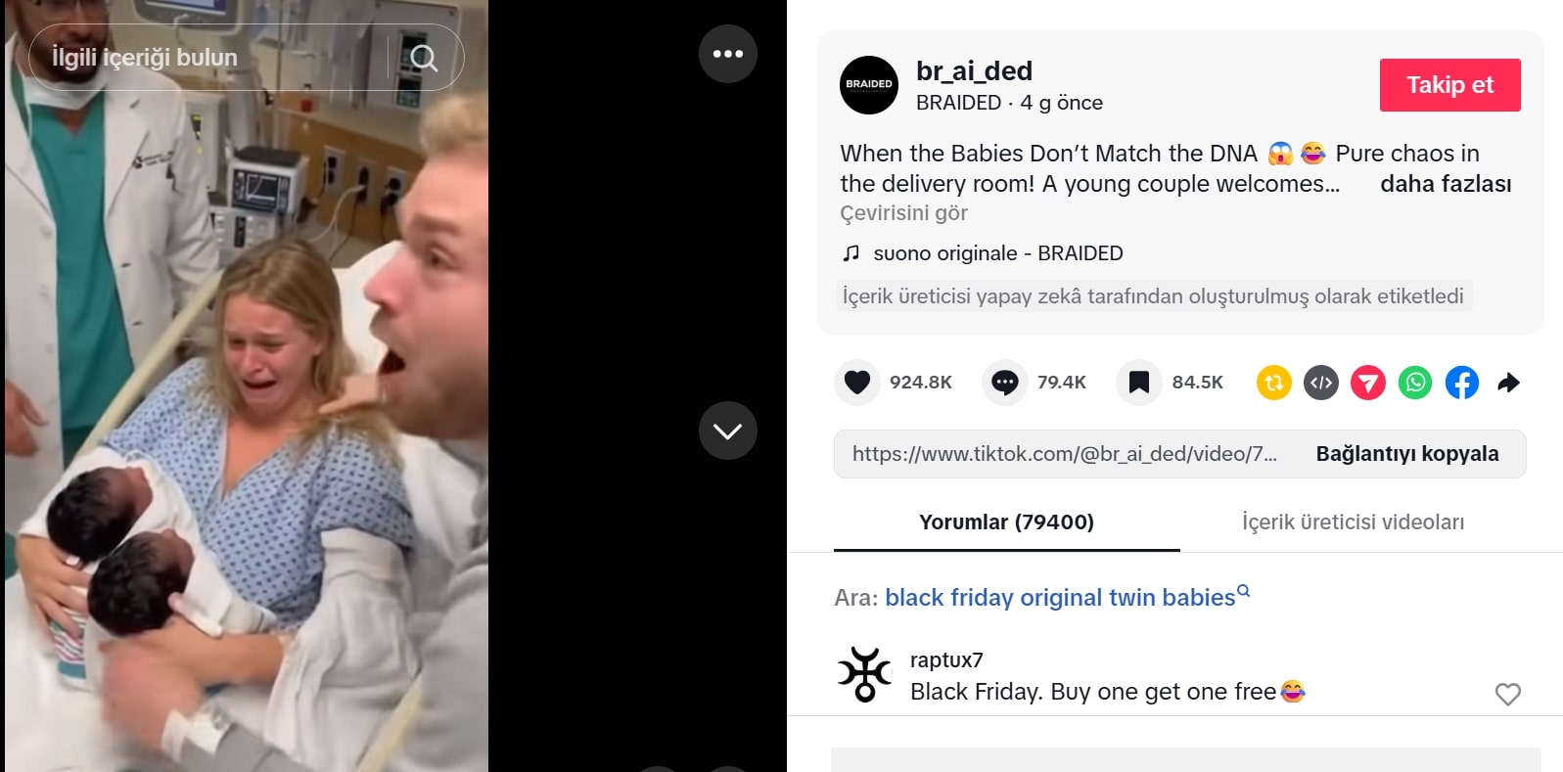Screen dimensions: 1563x772
Task: Expand the description with 'daha fazlası'
Action: tap(1446, 184)
